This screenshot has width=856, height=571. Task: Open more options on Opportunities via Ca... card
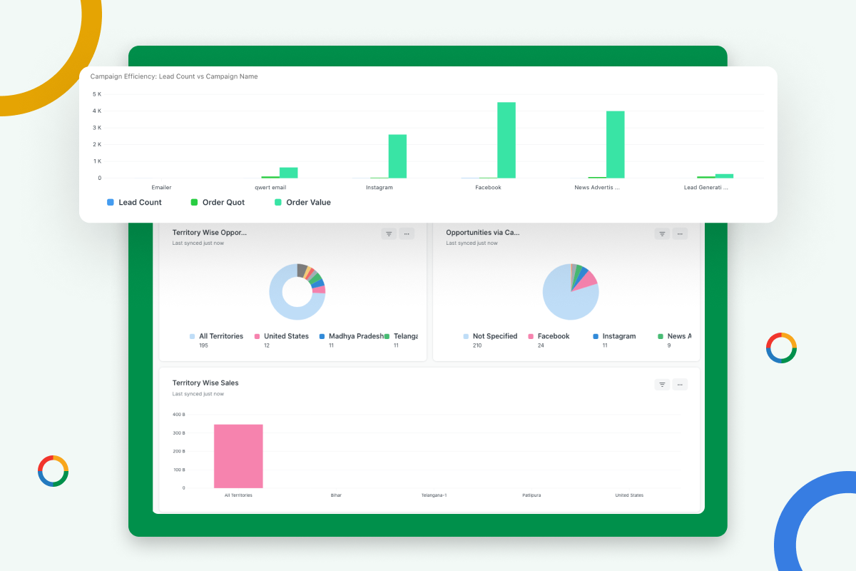680,233
